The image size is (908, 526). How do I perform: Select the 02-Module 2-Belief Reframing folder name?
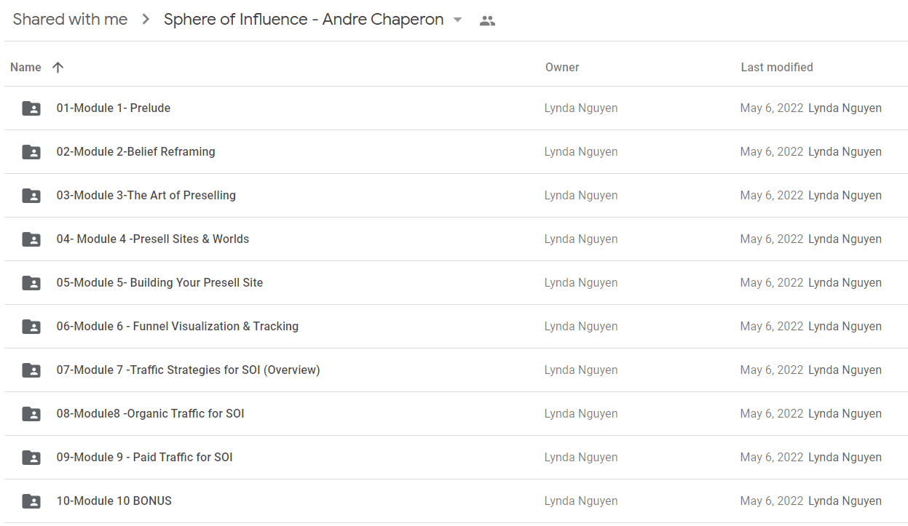tap(136, 151)
